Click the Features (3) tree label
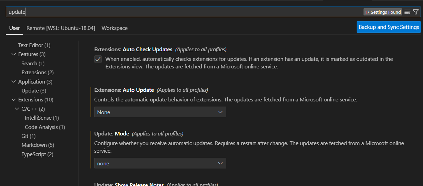 (x=32, y=54)
